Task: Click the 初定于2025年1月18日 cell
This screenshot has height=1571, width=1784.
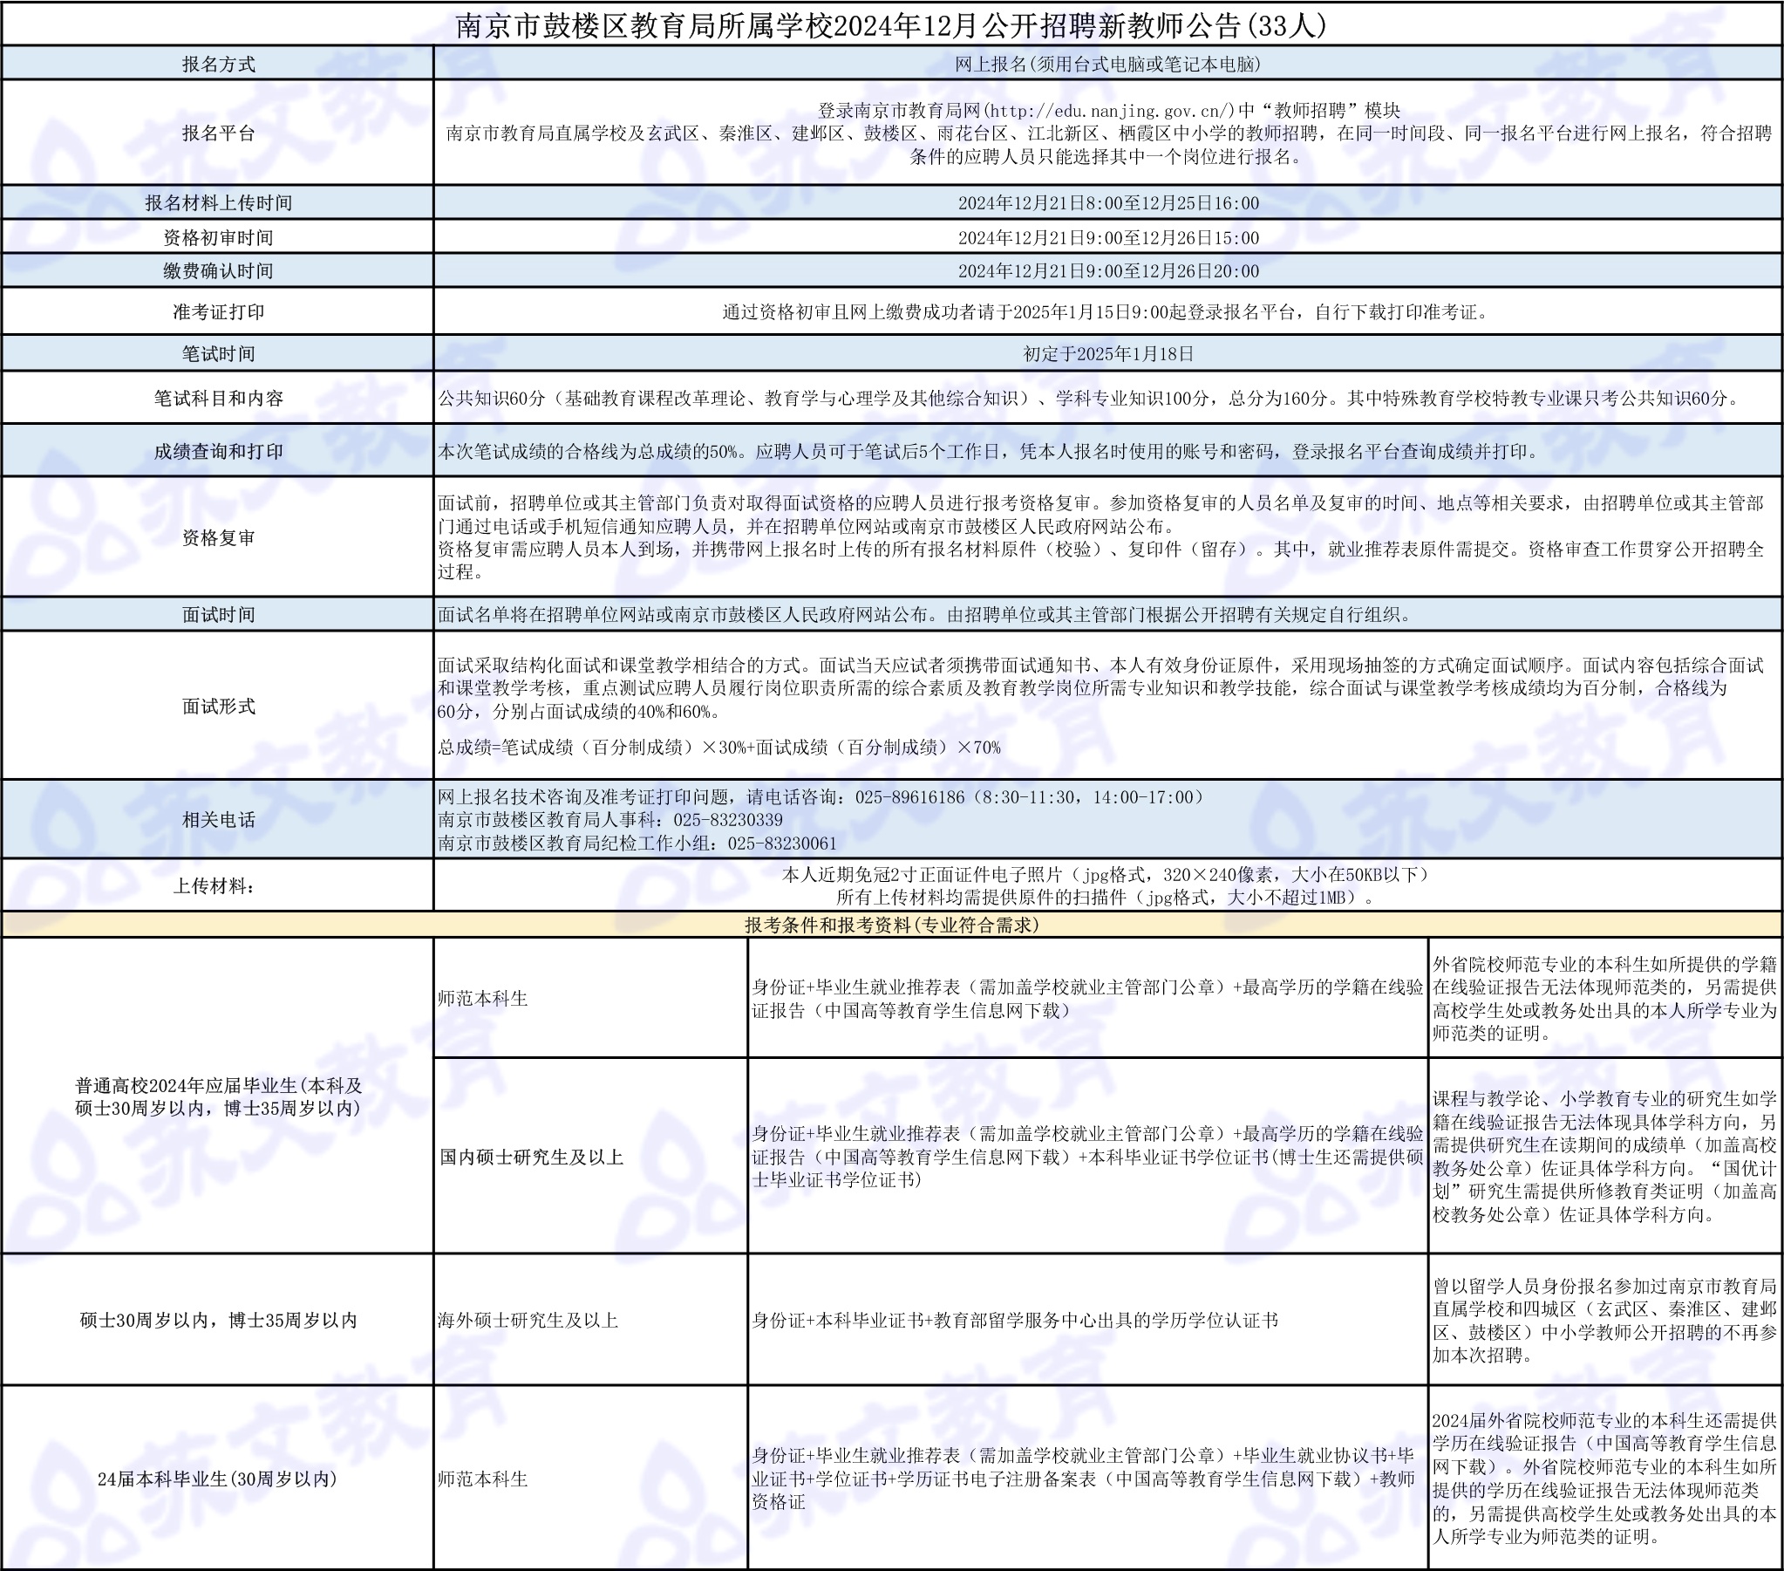Action: pos(1107,353)
